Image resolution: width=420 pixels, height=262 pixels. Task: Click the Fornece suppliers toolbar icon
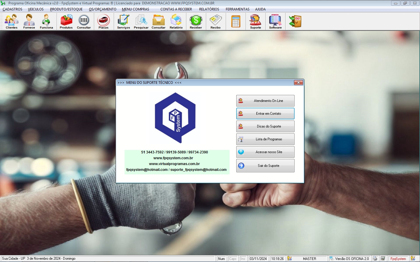[29, 22]
